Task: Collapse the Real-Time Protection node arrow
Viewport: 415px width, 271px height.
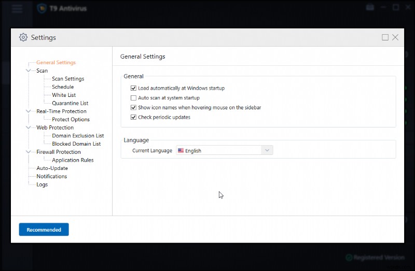Action: [28, 111]
